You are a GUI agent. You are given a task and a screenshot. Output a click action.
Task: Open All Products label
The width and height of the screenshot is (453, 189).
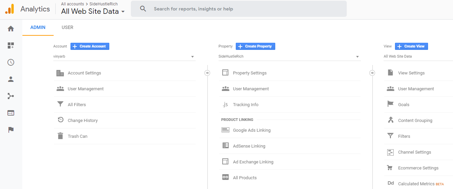(245, 178)
